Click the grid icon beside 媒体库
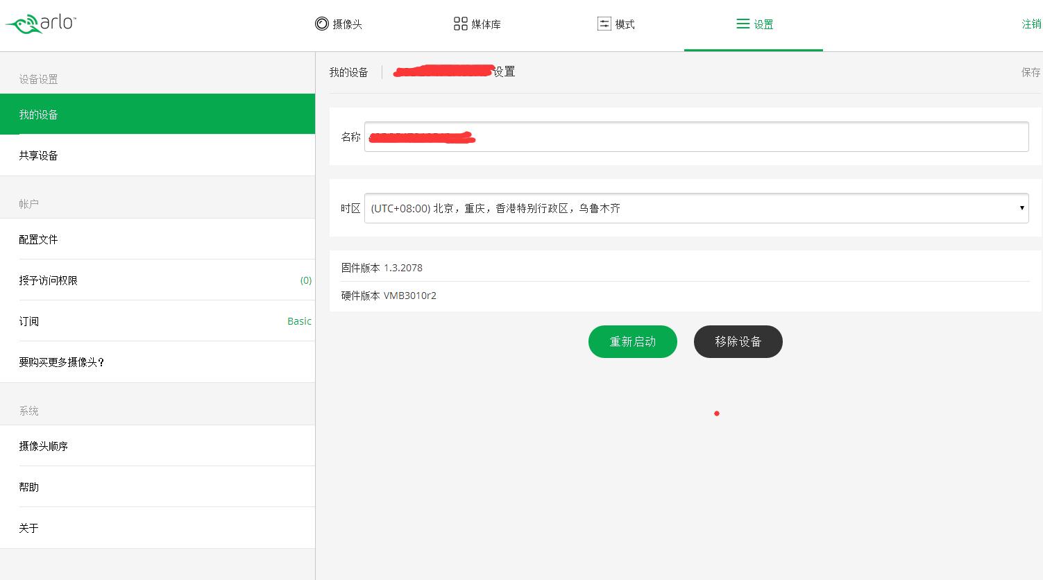 [461, 24]
